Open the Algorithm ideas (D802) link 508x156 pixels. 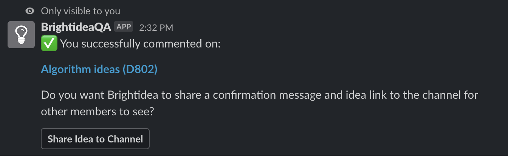tap(99, 69)
